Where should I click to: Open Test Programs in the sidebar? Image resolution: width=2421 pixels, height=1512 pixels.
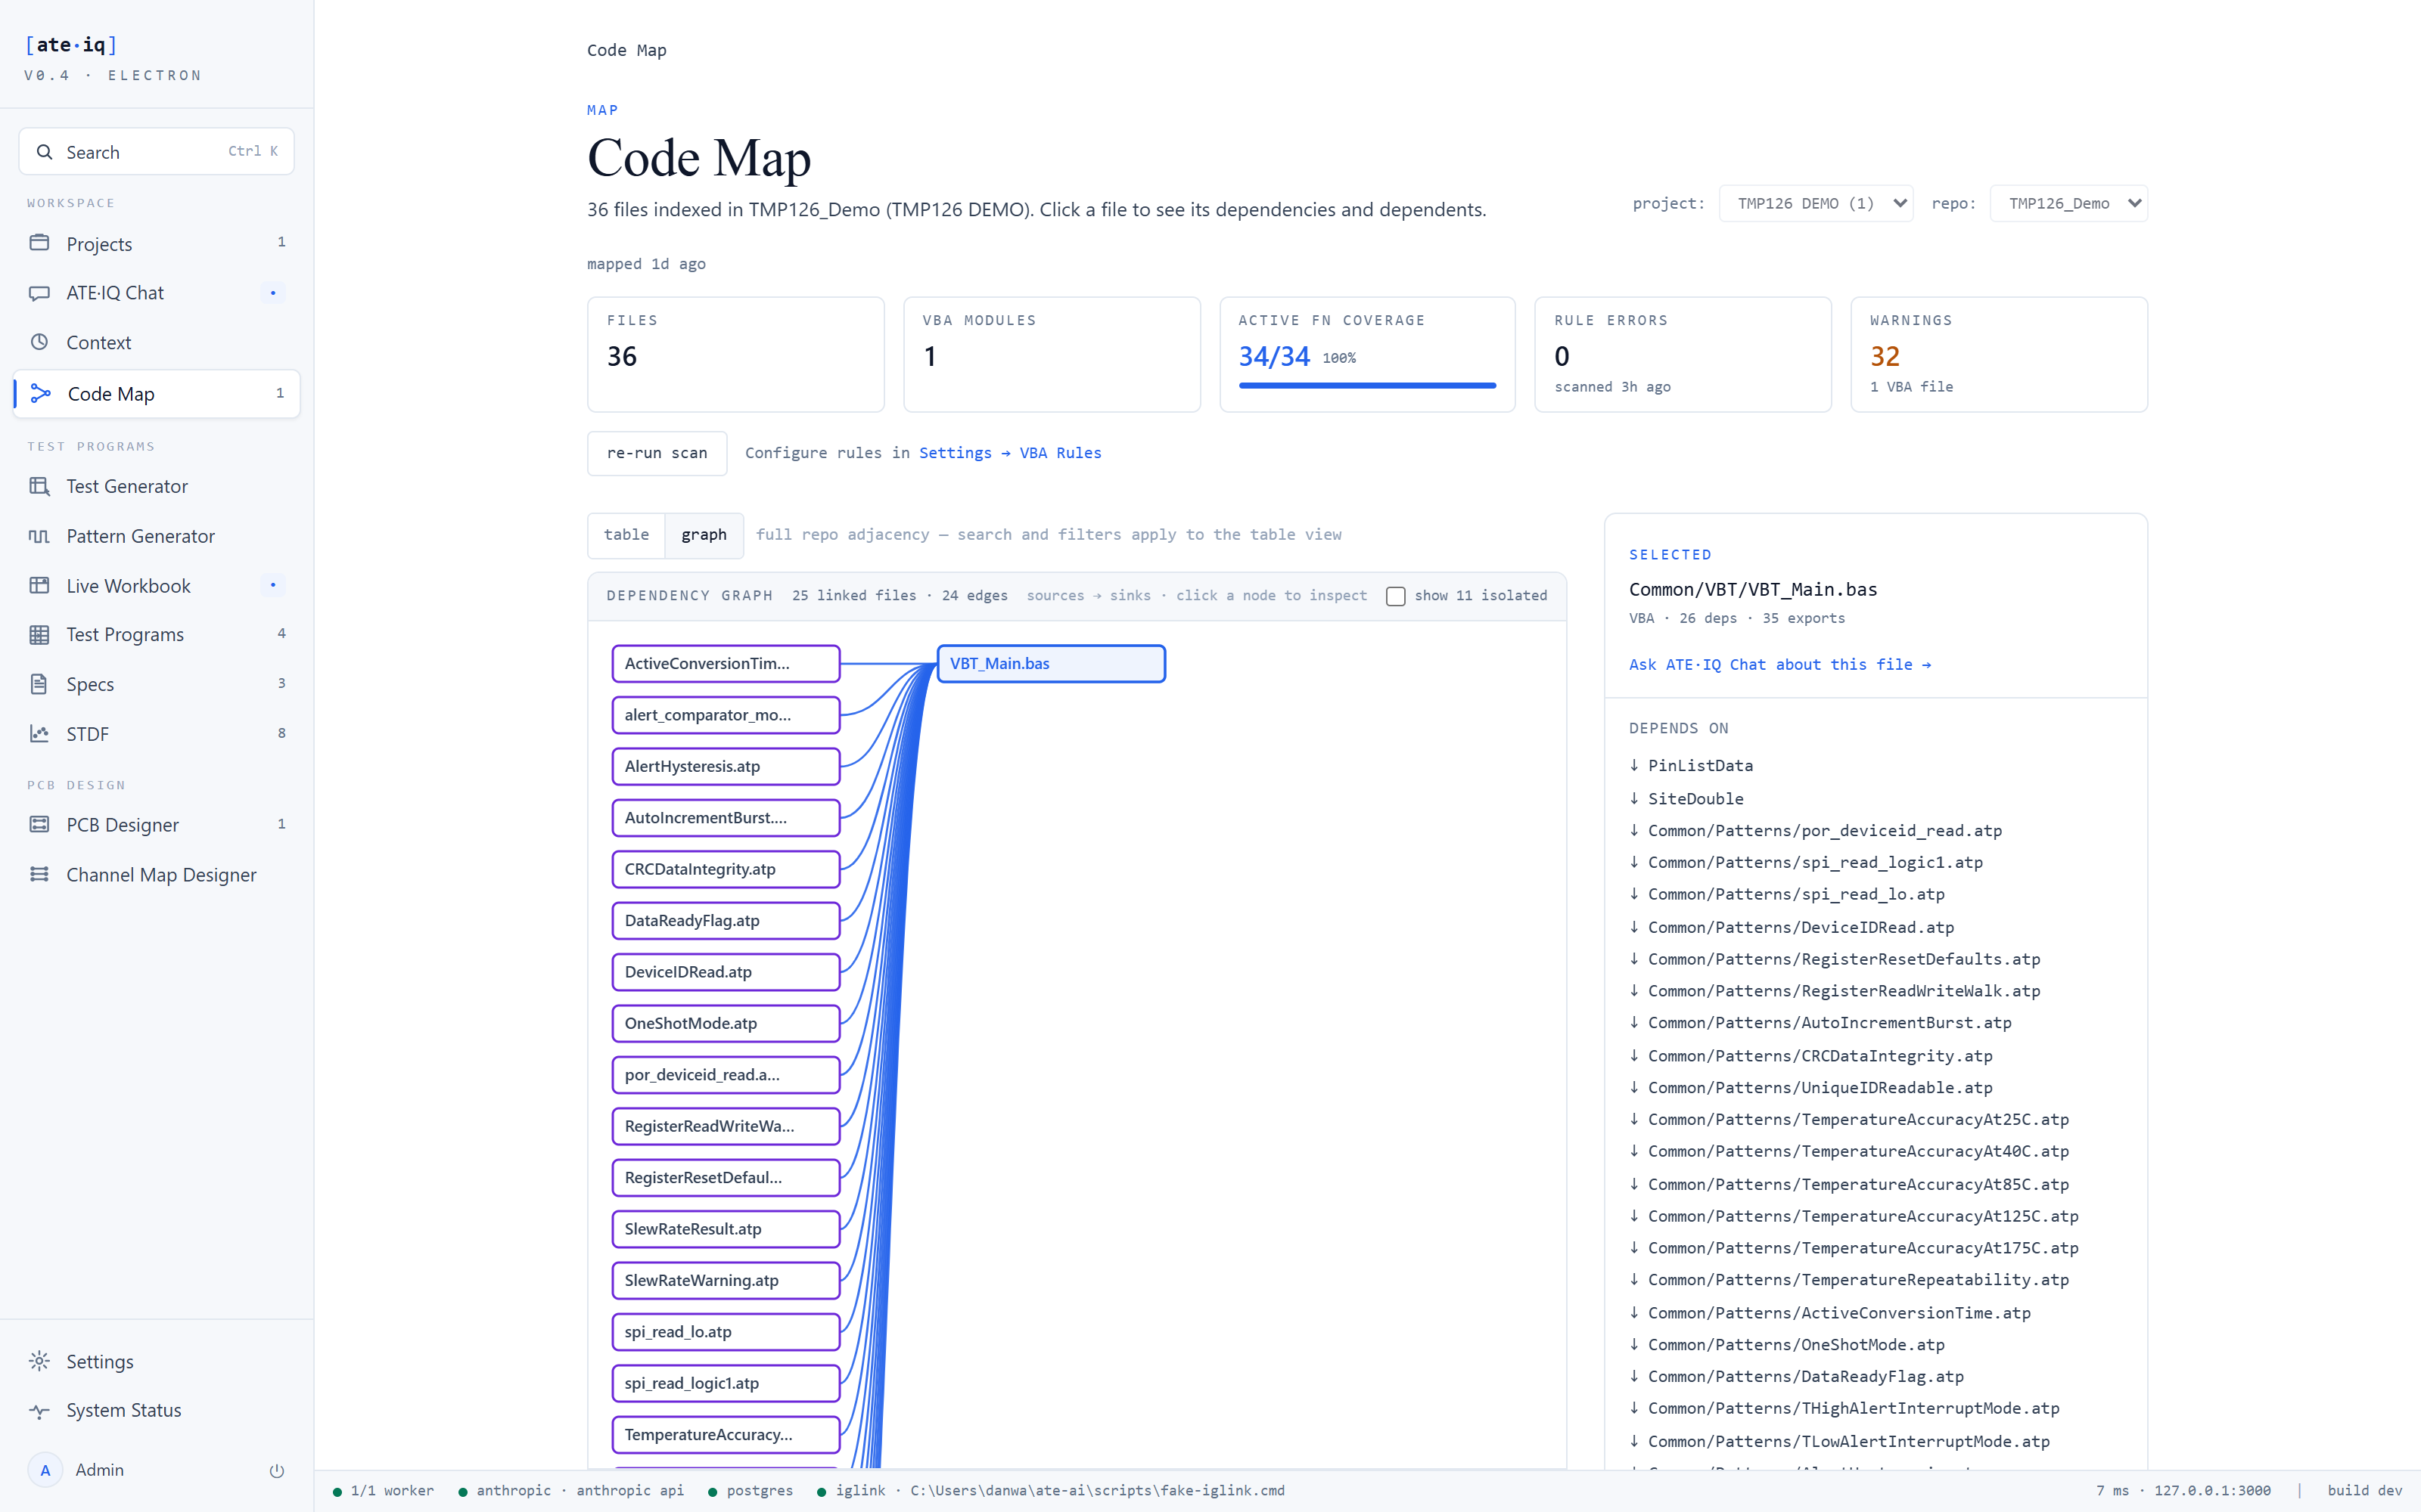pos(157,634)
